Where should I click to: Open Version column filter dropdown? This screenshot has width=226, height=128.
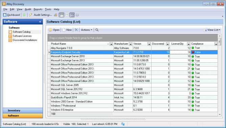click(x=149, y=44)
